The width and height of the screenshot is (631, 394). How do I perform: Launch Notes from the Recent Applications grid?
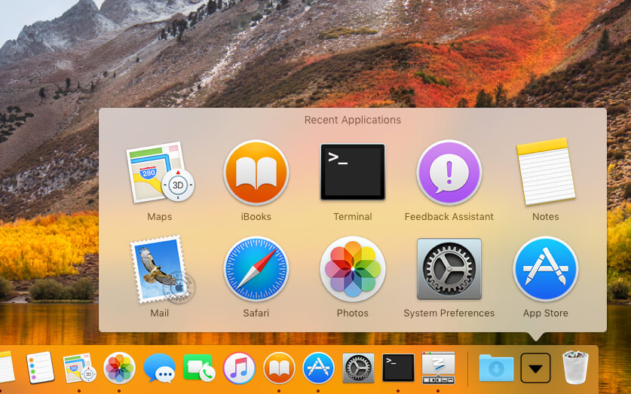click(x=545, y=173)
